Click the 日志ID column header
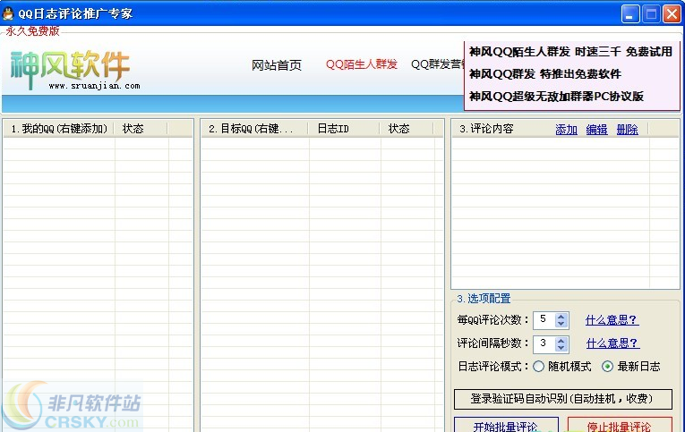The width and height of the screenshot is (685, 432). click(x=344, y=129)
